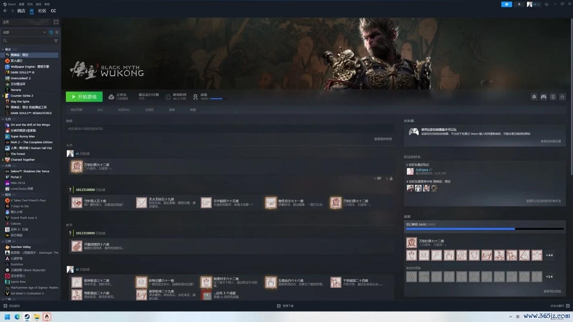Open the game info icon
Viewport: 573px width, 322px height.
click(x=553, y=97)
